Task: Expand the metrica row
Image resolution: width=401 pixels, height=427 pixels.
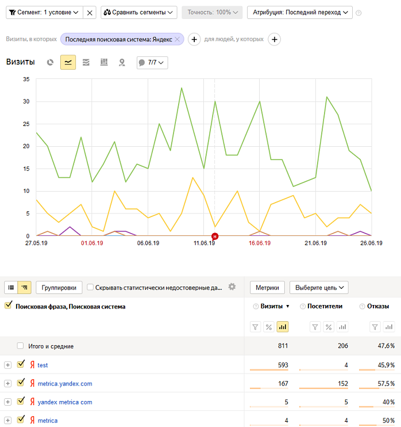Action: tap(8, 421)
